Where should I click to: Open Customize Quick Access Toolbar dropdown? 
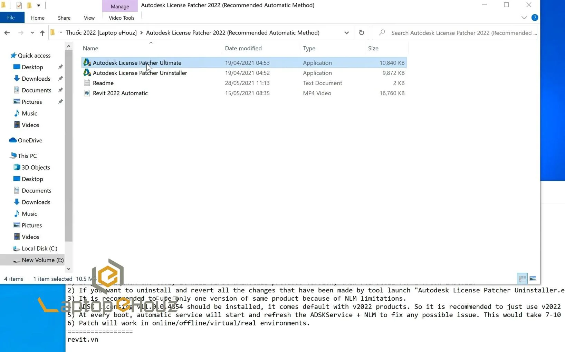tap(38, 5)
